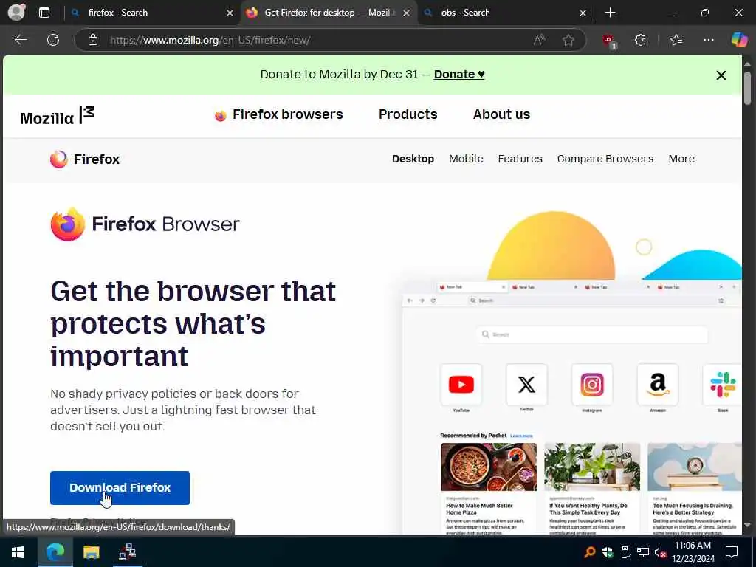
Task: Dismiss the Donate to Mozilla banner
Action: tap(721, 75)
